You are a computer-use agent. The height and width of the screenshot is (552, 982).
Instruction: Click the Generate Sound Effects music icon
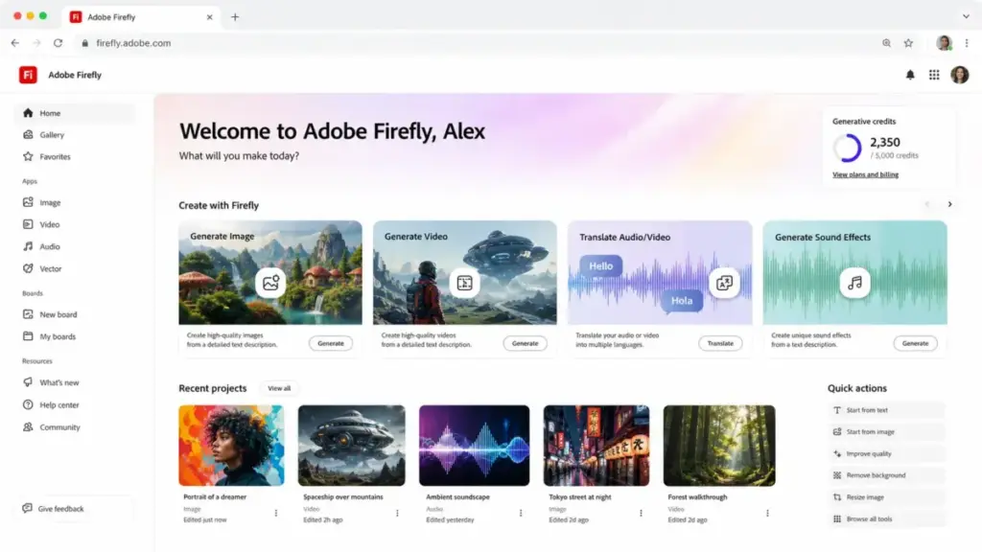coord(854,283)
